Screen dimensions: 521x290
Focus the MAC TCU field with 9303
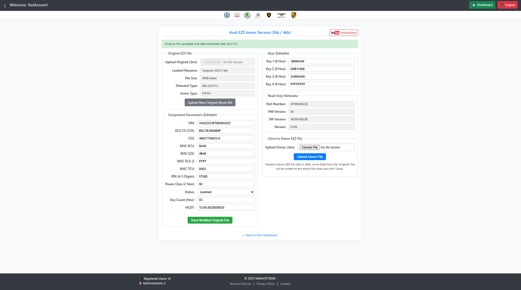point(226,169)
